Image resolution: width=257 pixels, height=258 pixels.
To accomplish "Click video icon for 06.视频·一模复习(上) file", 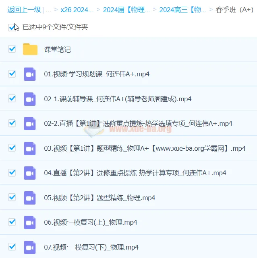I will 30,222.
